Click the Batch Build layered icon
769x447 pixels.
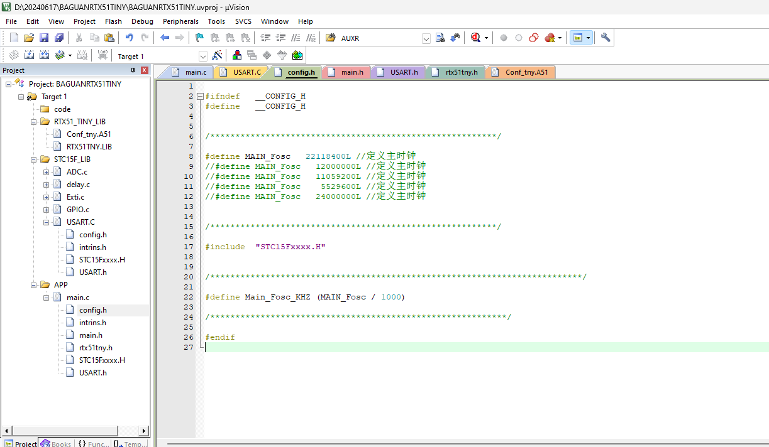coord(60,55)
